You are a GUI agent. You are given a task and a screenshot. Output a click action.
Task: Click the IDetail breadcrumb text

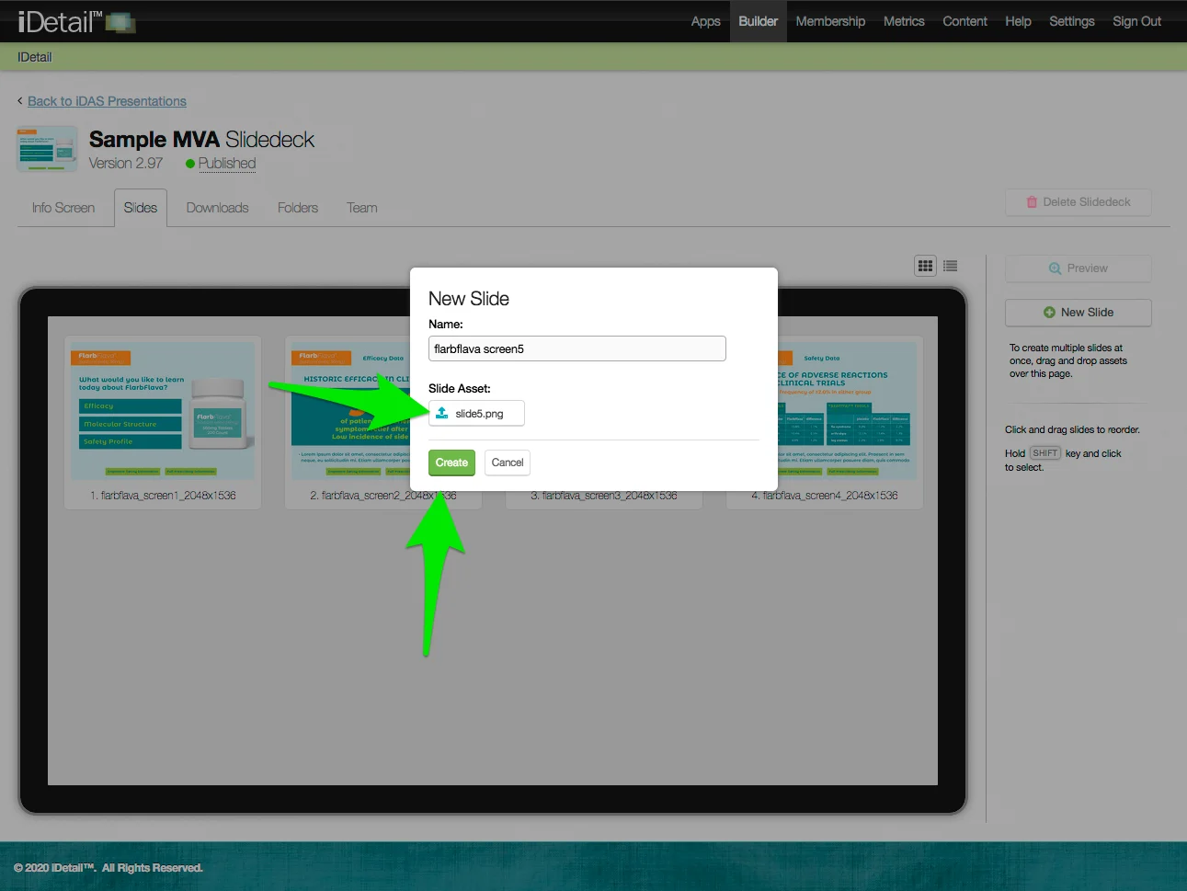point(35,57)
